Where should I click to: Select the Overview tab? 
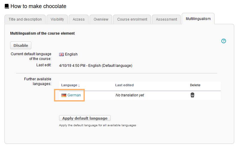point(101,19)
